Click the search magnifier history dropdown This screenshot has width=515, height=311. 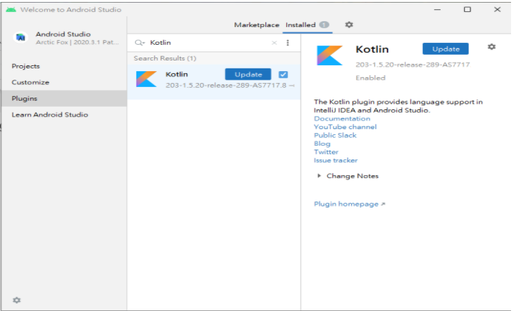140,43
